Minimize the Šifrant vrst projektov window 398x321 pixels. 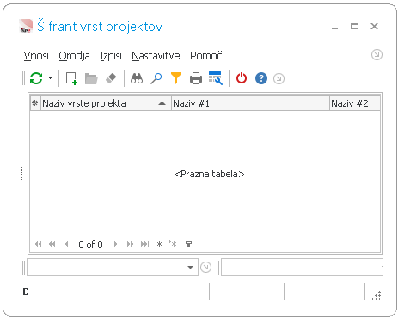334,28
